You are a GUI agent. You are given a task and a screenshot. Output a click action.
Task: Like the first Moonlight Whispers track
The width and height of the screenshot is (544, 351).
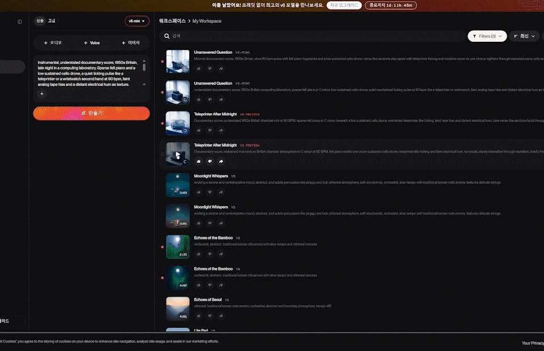click(x=198, y=192)
